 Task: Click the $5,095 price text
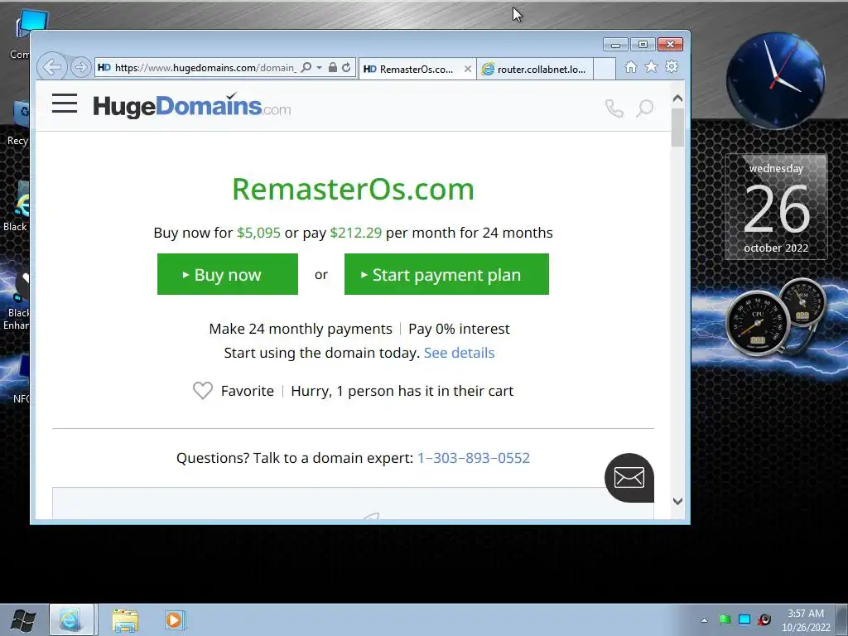tap(258, 233)
